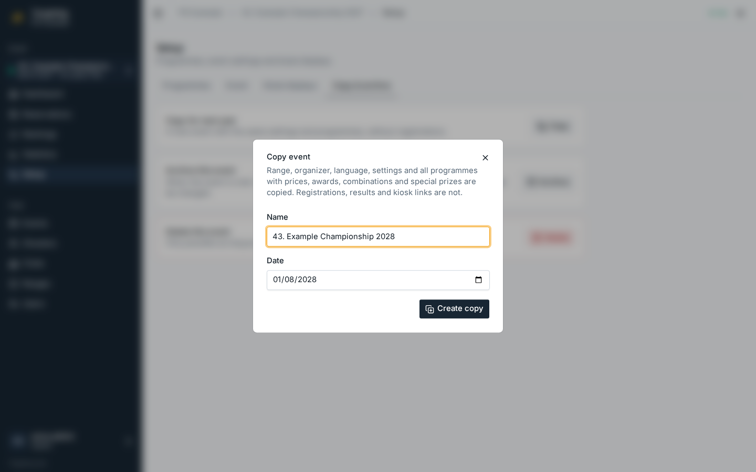The image size is (756, 472).
Task: Click the user avatar in the sidebar footer
Action: (18, 441)
